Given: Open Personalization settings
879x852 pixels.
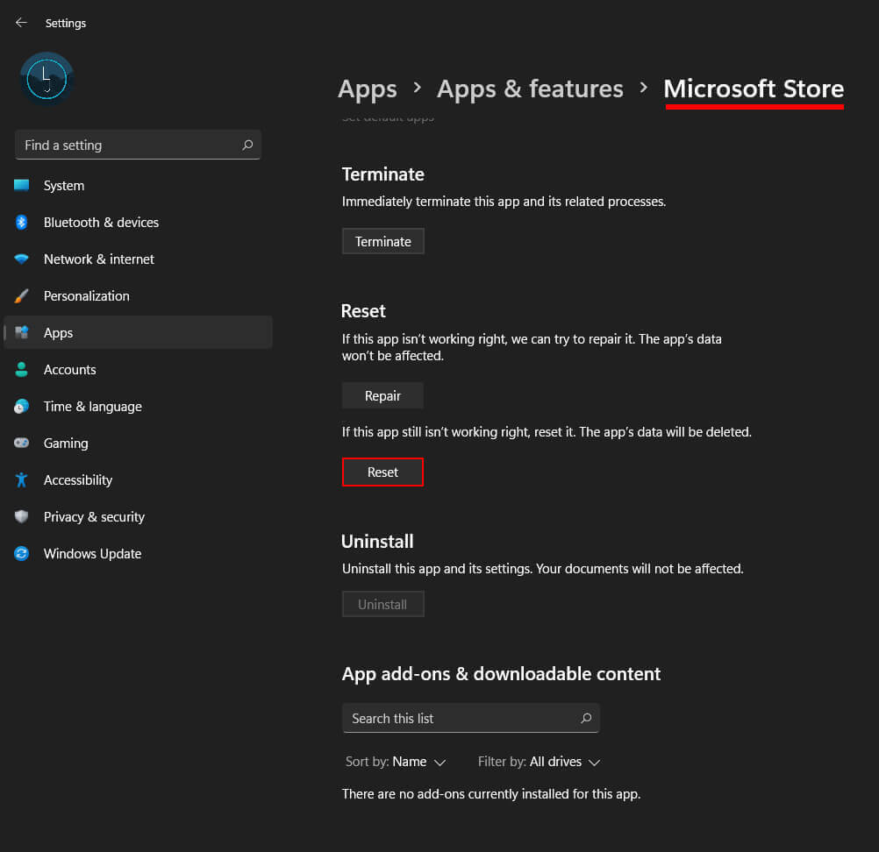Looking at the screenshot, I should tap(138, 295).
